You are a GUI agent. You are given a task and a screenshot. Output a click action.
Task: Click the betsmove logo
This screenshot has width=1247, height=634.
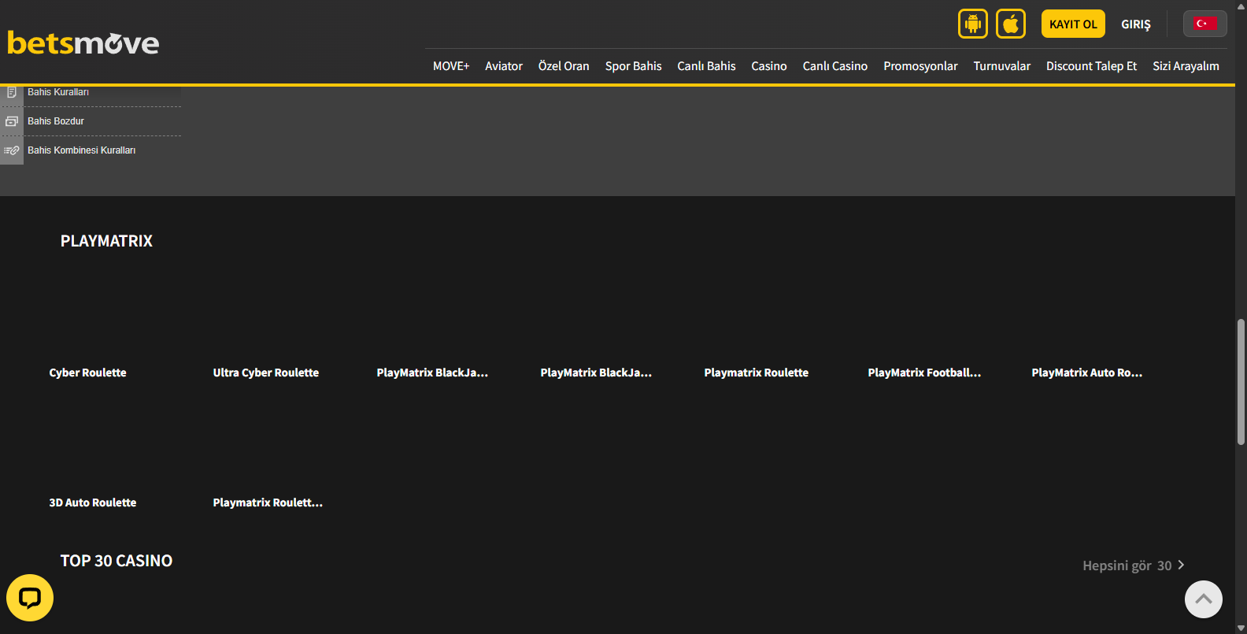click(x=83, y=43)
